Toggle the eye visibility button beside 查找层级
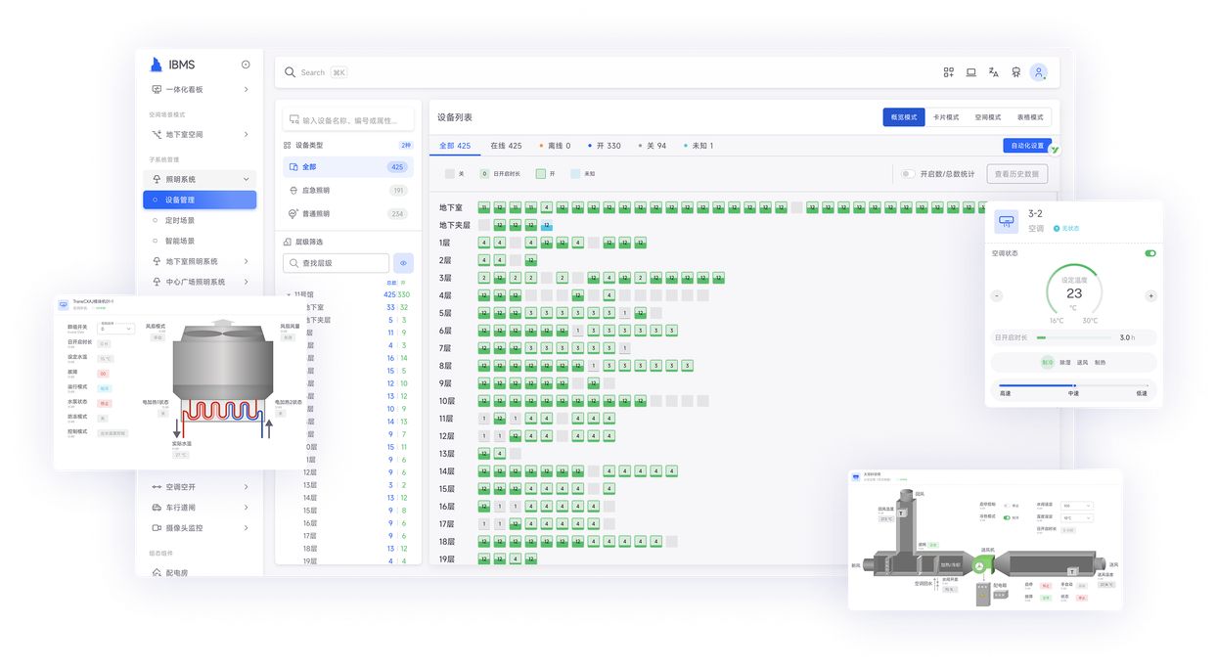The image size is (1217, 669). [x=403, y=263]
